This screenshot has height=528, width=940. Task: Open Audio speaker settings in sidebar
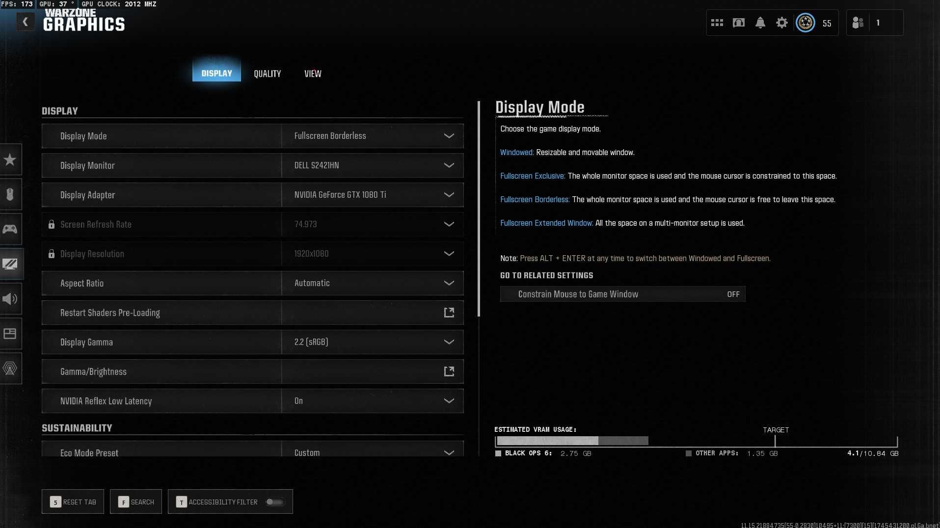click(10, 299)
